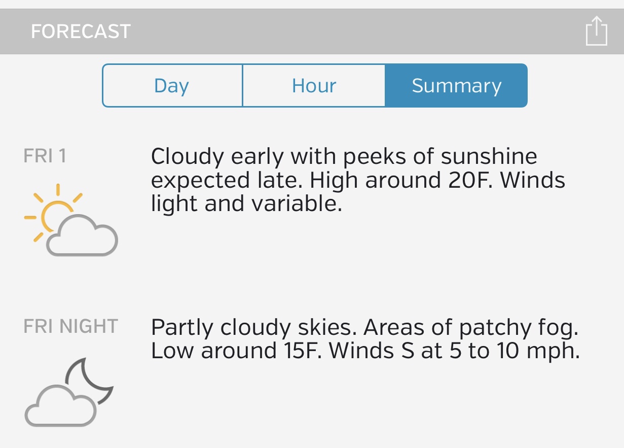This screenshot has height=448, width=624.
Task: Click the yellow sun in the FRI 1 icon
Action: tap(54, 214)
